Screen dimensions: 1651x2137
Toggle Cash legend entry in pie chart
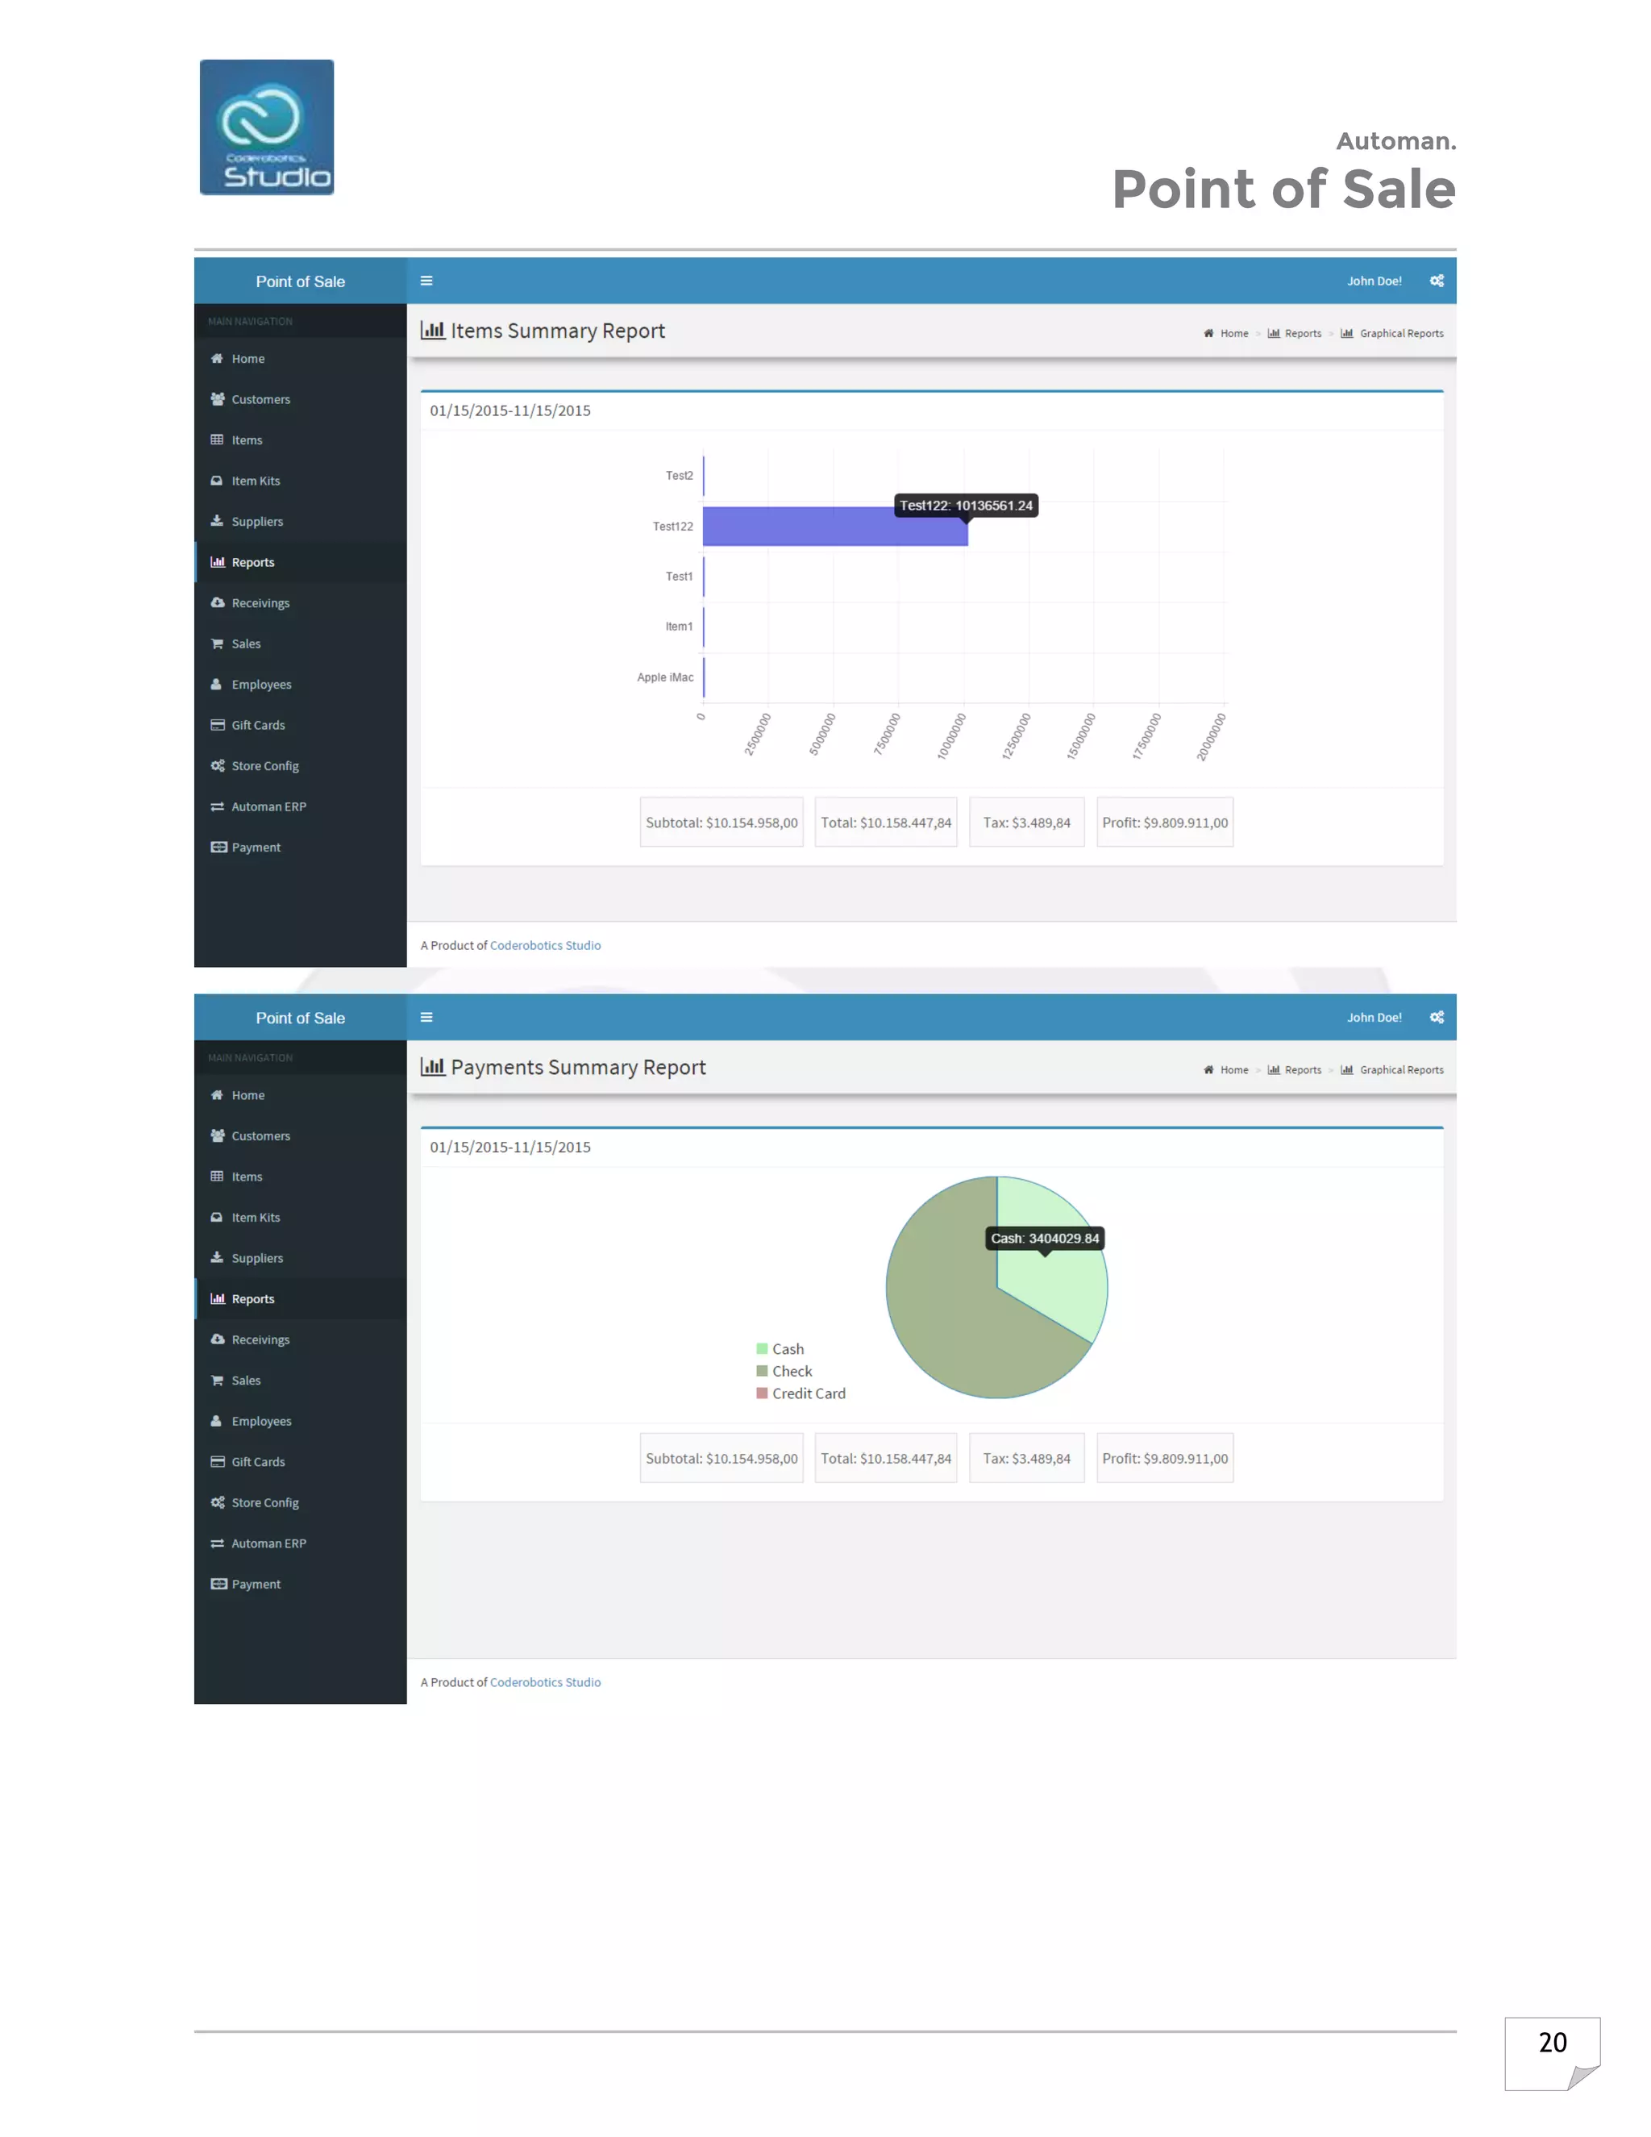[788, 1349]
